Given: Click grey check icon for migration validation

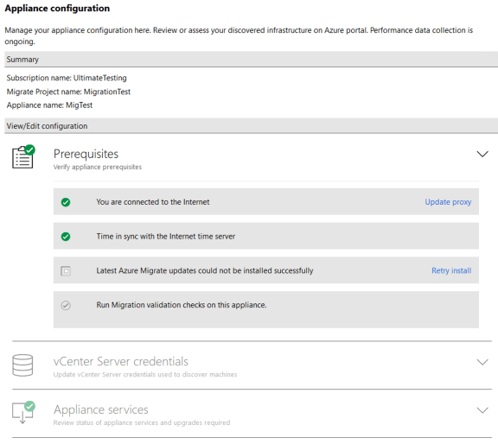Looking at the screenshot, I should [66, 305].
